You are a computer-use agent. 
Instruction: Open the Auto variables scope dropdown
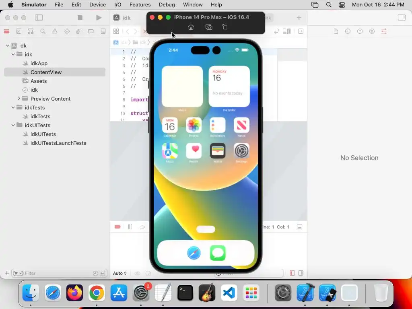[120, 273]
